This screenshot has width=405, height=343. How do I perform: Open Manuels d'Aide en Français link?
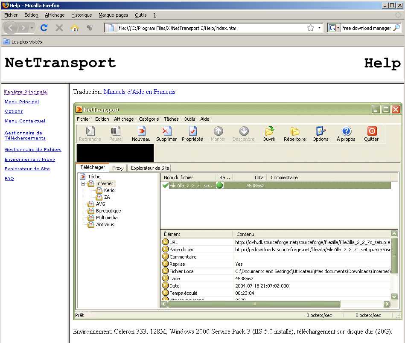tap(140, 92)
